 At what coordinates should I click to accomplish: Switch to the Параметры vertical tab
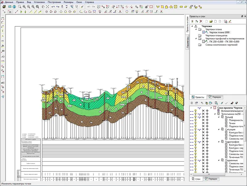coord(187,42)
